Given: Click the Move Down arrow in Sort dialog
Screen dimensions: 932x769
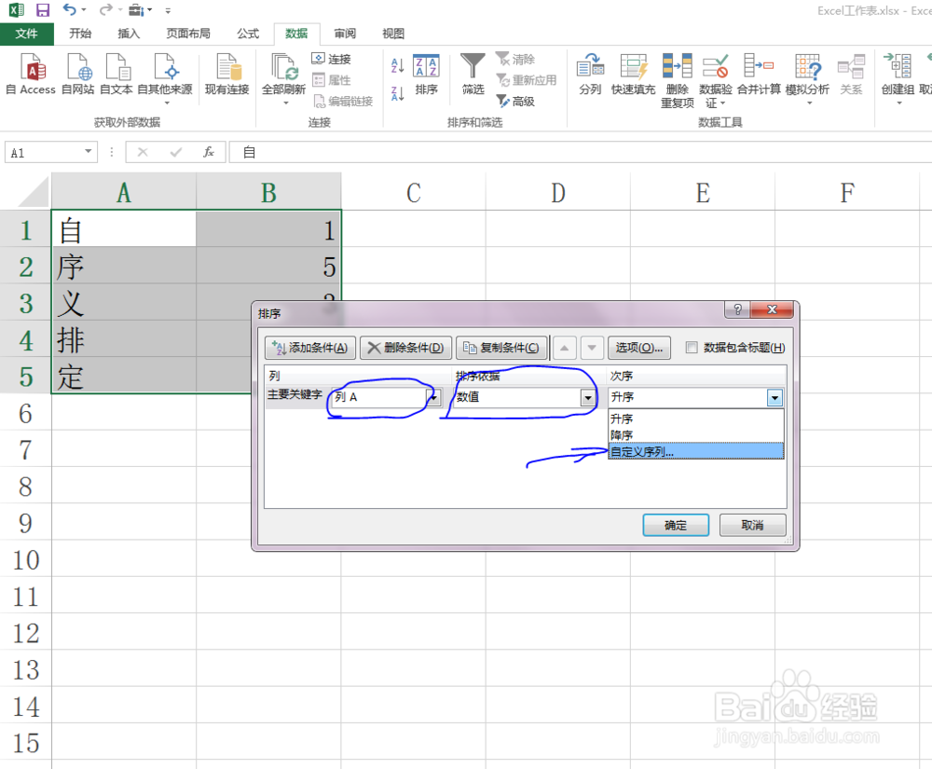Looking at the screenshot, I should pos(592,348).
